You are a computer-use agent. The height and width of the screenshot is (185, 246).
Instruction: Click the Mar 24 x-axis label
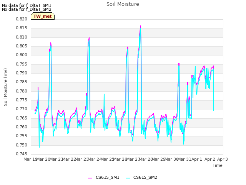[95, 159]
